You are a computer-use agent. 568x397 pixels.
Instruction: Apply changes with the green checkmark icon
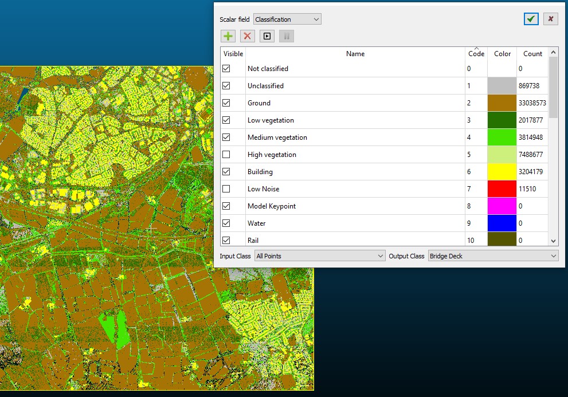531,19
